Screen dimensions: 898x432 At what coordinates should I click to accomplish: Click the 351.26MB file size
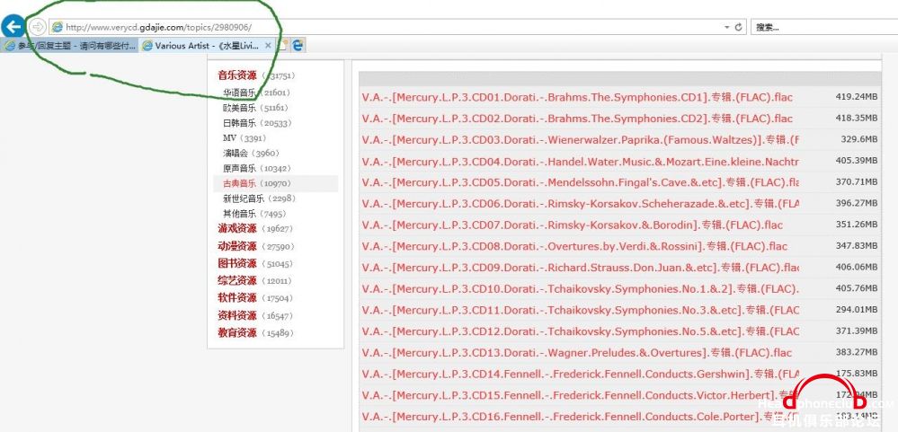click(856, 225)
